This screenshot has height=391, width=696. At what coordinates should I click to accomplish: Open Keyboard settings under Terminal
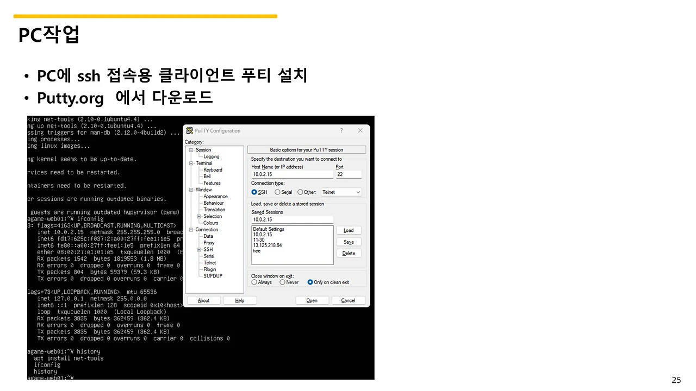(x=213, y=169)
